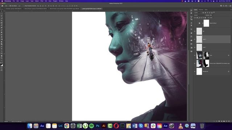Screen dimensions: 232x130
Task: Open the File menu
Action: click(14, 1)
